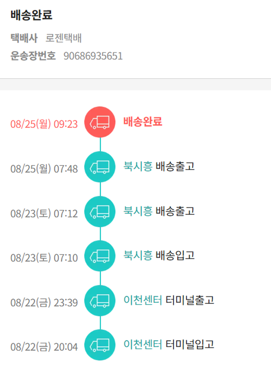
Task: Click the 08/23(토) 07:10 timestamp
Action: (x=44, y=258)
